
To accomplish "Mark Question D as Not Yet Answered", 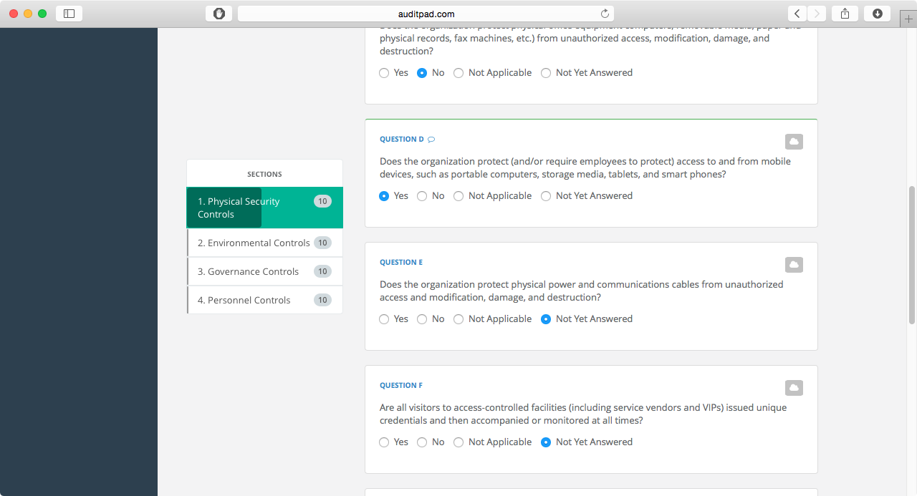I will click(546, 196).
